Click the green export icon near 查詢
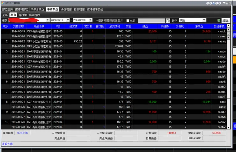This screenshot has height=152, width=236. (x=219, y=20)
